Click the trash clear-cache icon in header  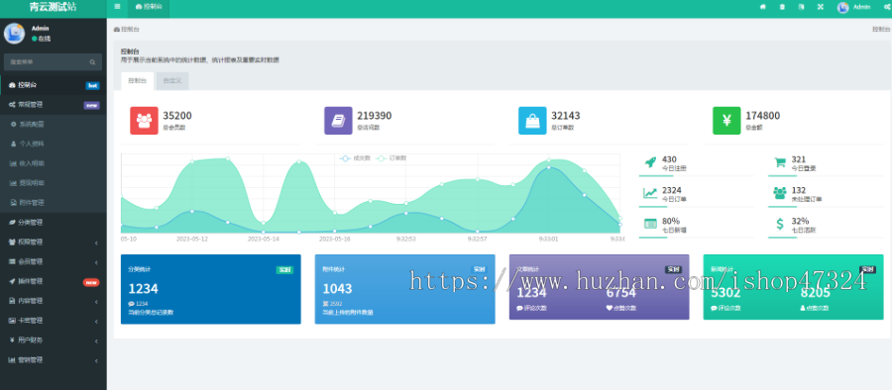pyautogui.click(x=782, y=7)
